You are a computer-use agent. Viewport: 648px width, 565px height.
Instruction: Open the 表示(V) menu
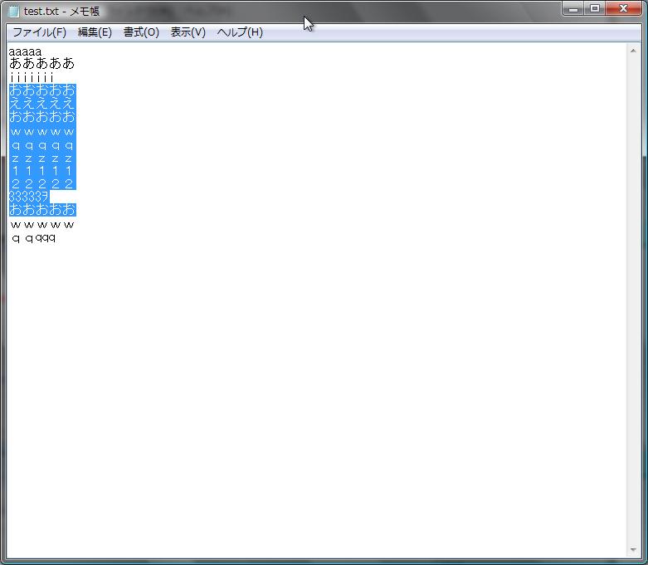(188, 32)
